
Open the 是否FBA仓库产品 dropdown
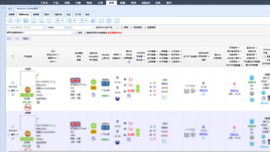click(106, 27)
